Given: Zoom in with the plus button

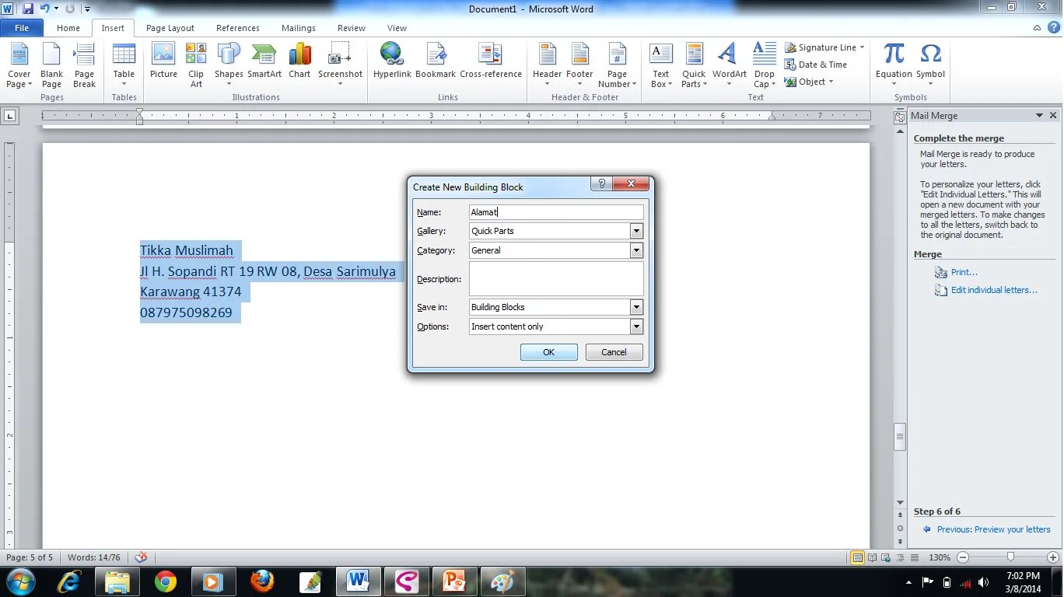Looking at the screenshot, I should click(1053, 557).
